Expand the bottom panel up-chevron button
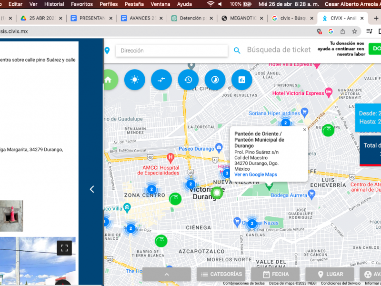The height and width of the screenshot is (286, 381). 167,275
